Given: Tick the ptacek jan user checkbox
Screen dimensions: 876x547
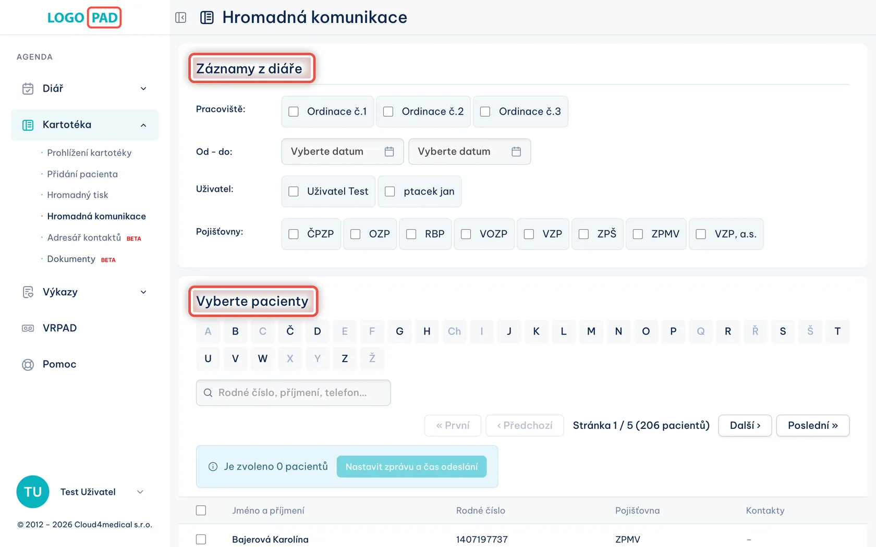Looking at the screenshot, I should [x=390, y=191].
